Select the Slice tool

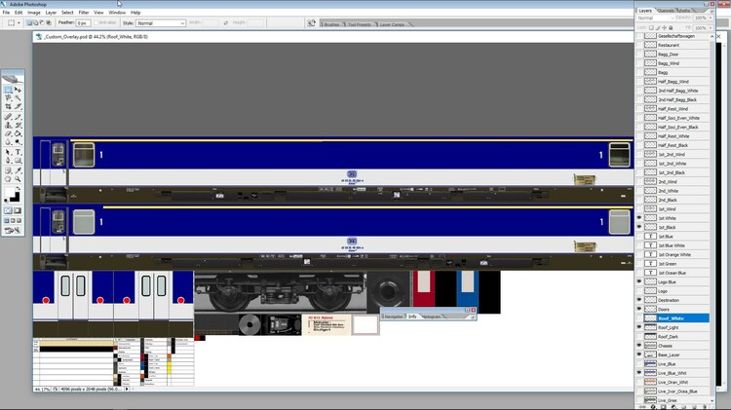coord(18,107)
